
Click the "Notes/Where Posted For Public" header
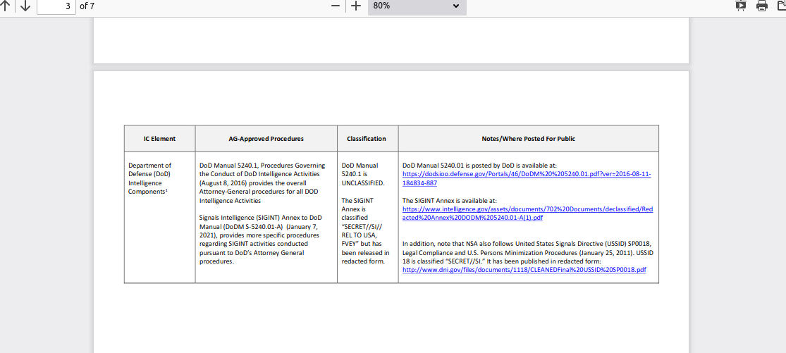pyautogui.click(x=528, y=139)
